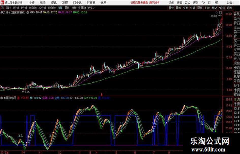Click the 叠加 overlay button

[178, 8]
